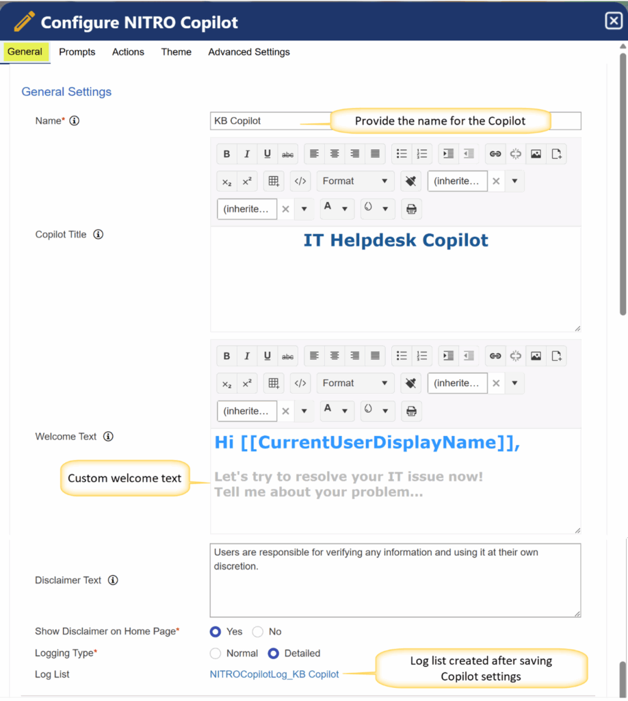Image resolution: width=628 pixels, height=701 pixels.
Task: Choose Detailed logging type
Action: (x=274, y=654)
